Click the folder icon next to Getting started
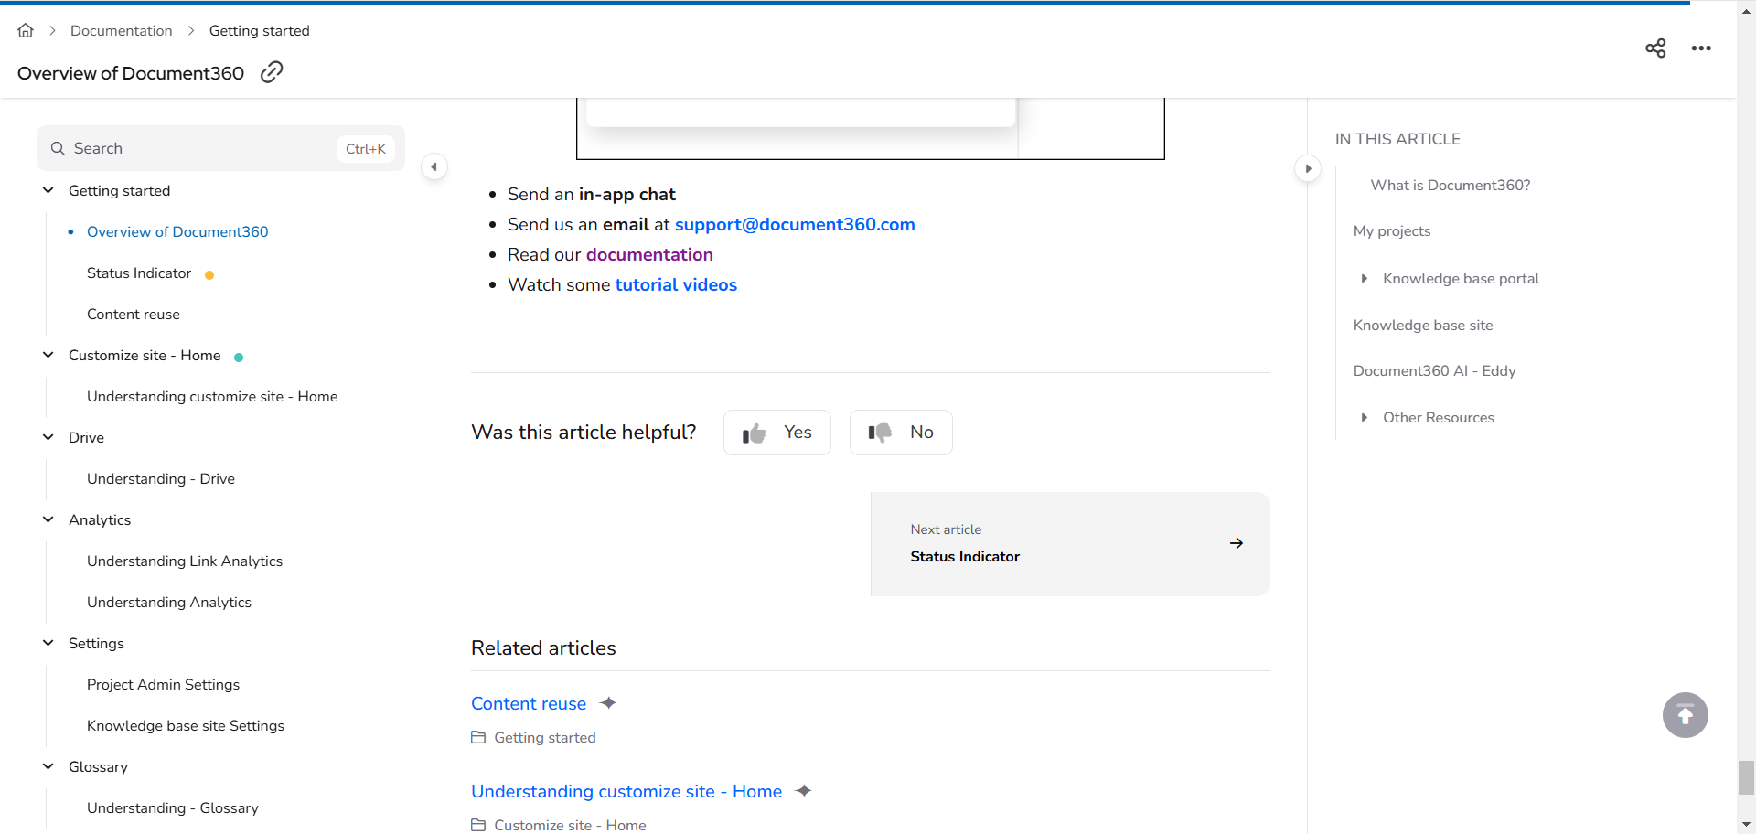The width and height of the screenshot is (1756, 834). [x=478, y=737]
